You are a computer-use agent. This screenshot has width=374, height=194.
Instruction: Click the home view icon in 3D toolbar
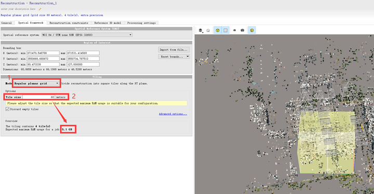pos(208,31)
